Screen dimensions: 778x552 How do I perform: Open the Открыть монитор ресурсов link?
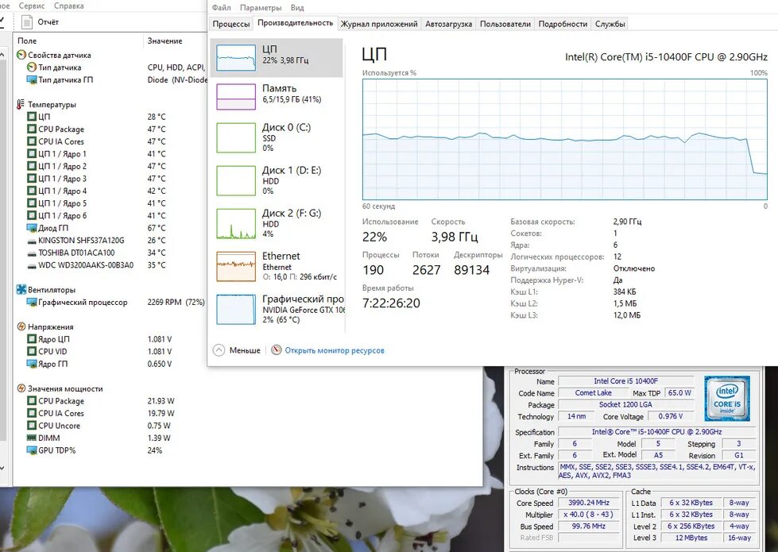tap(335, 350)
